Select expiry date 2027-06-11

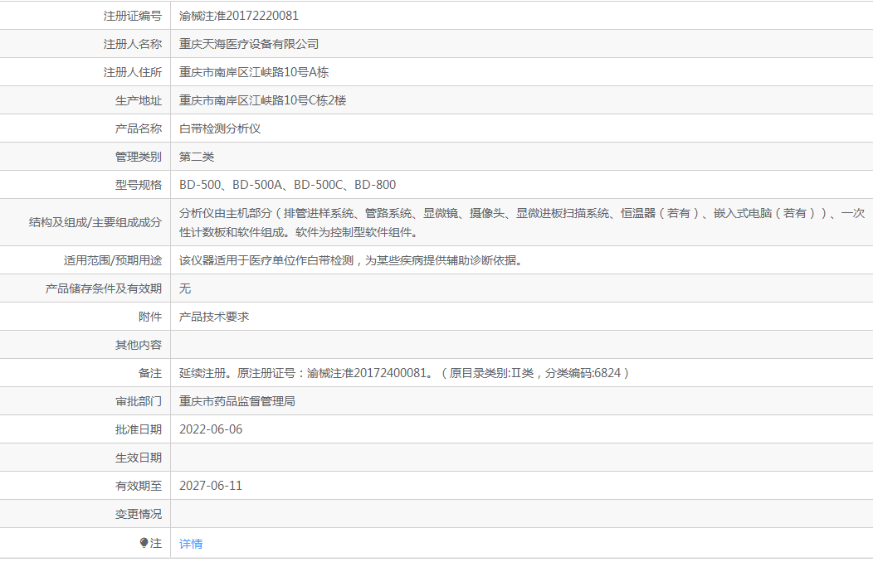tap(211, 485)
